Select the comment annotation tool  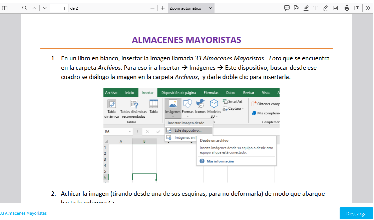click(x=287, y=8)
